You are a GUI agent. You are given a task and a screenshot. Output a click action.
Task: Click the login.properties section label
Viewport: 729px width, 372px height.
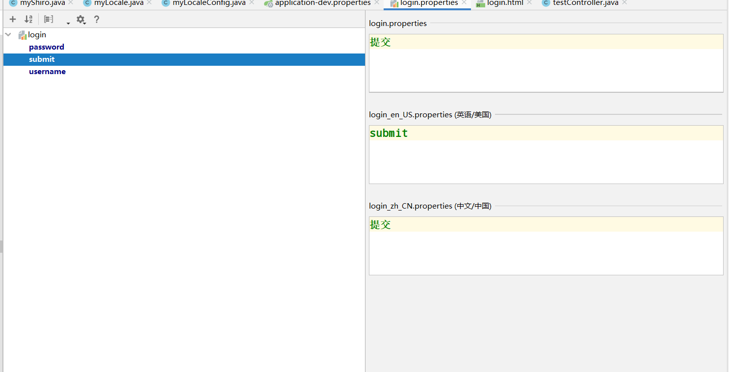point(398,24)
